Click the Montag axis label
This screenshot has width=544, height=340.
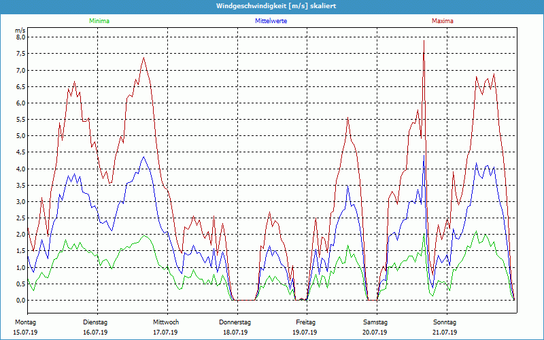coord(25,322)
